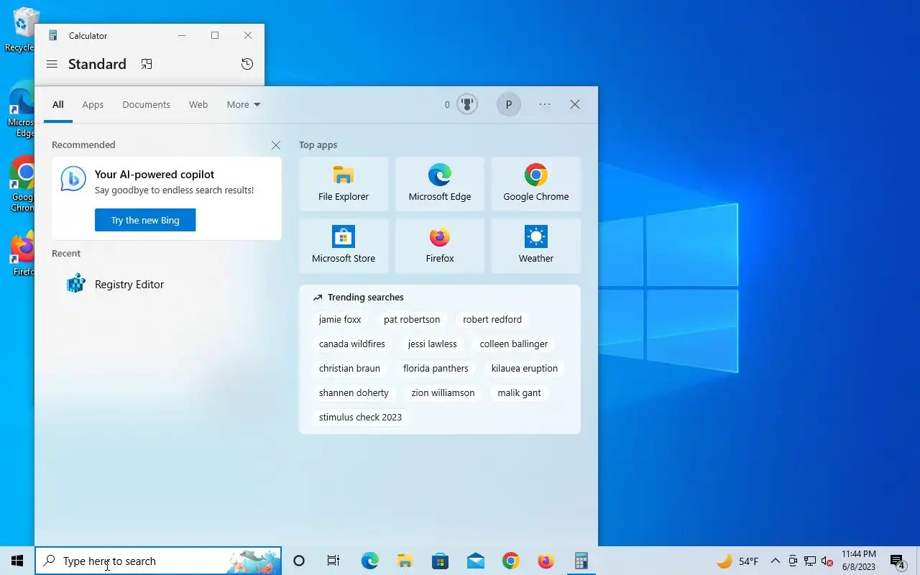The image size is (920, 575).
Task: Open the volume icon in system tray
Action: 827,561
